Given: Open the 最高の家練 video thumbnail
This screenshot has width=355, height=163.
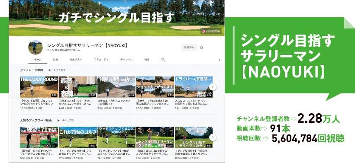Looking at the screenshot, I should [x=77, y=87].
